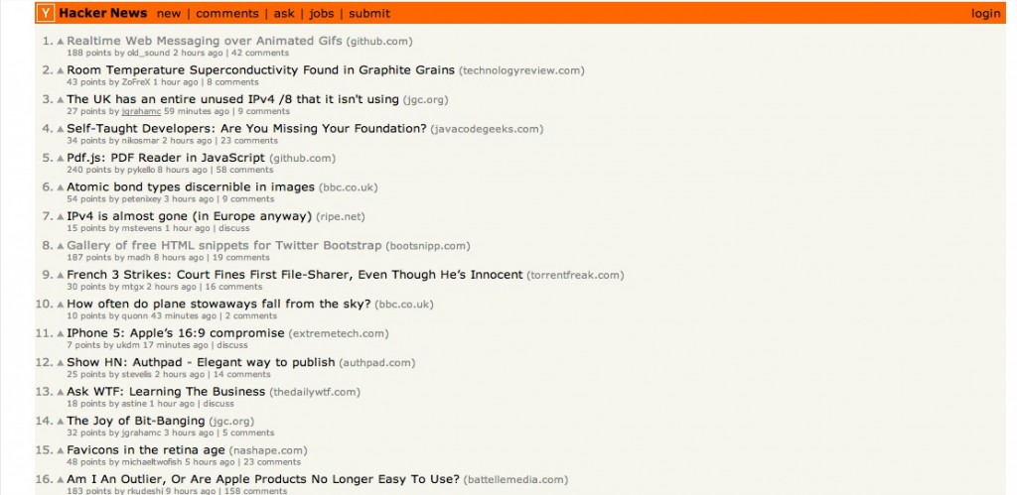View 8 comments on Superconductivity story

click(232, 82)
